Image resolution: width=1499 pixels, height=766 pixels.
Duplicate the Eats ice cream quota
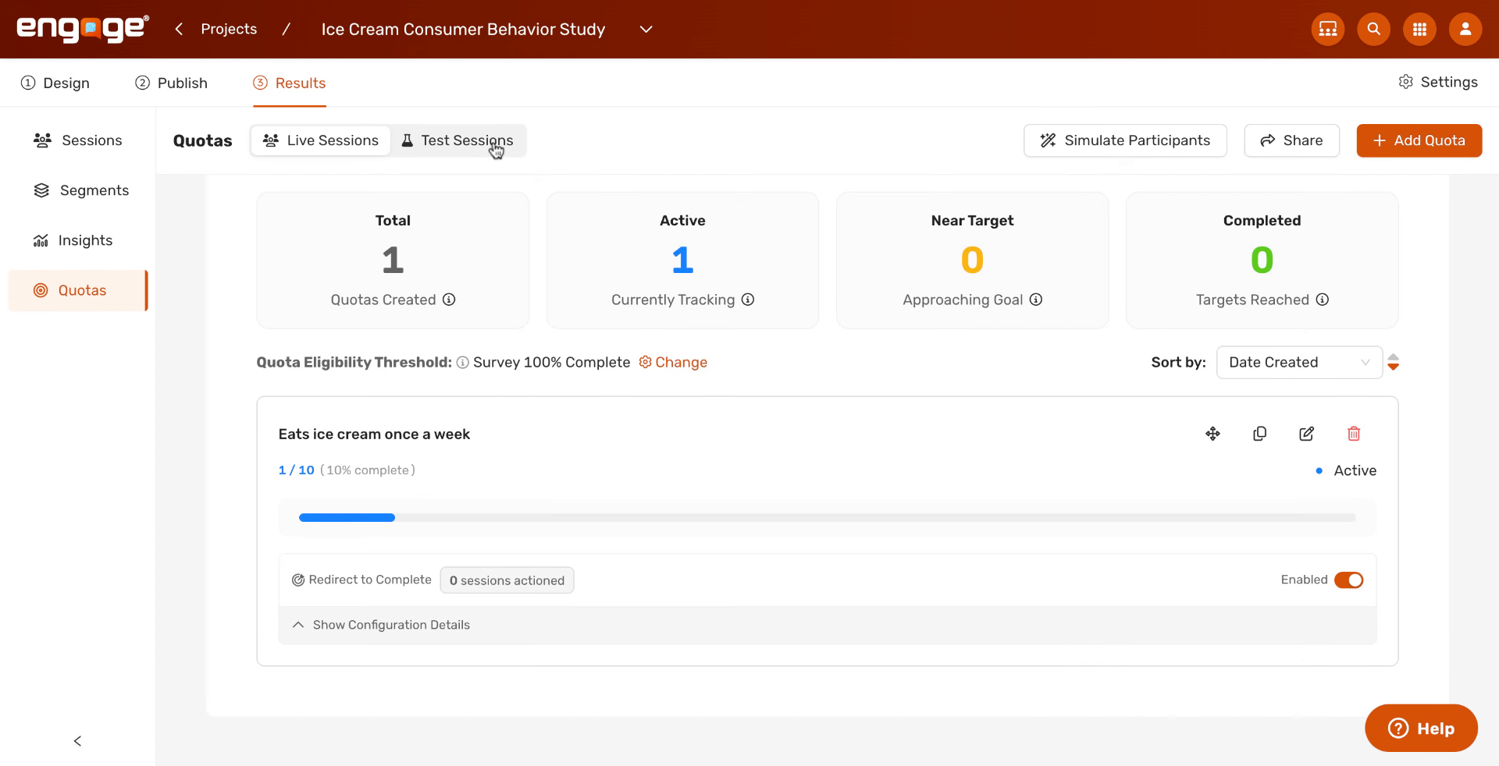click(x=1259, y=434)
